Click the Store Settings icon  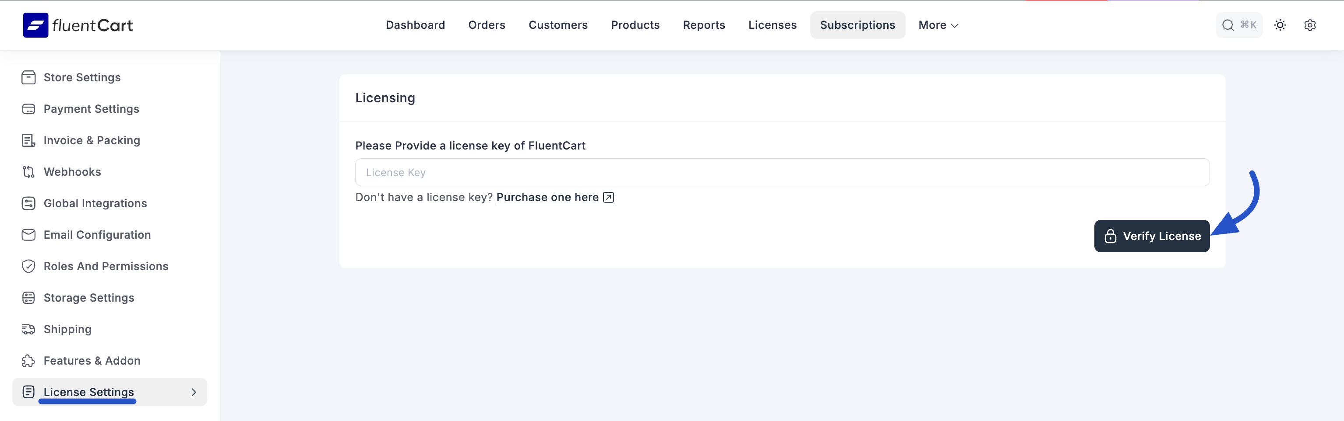[29, 78]
